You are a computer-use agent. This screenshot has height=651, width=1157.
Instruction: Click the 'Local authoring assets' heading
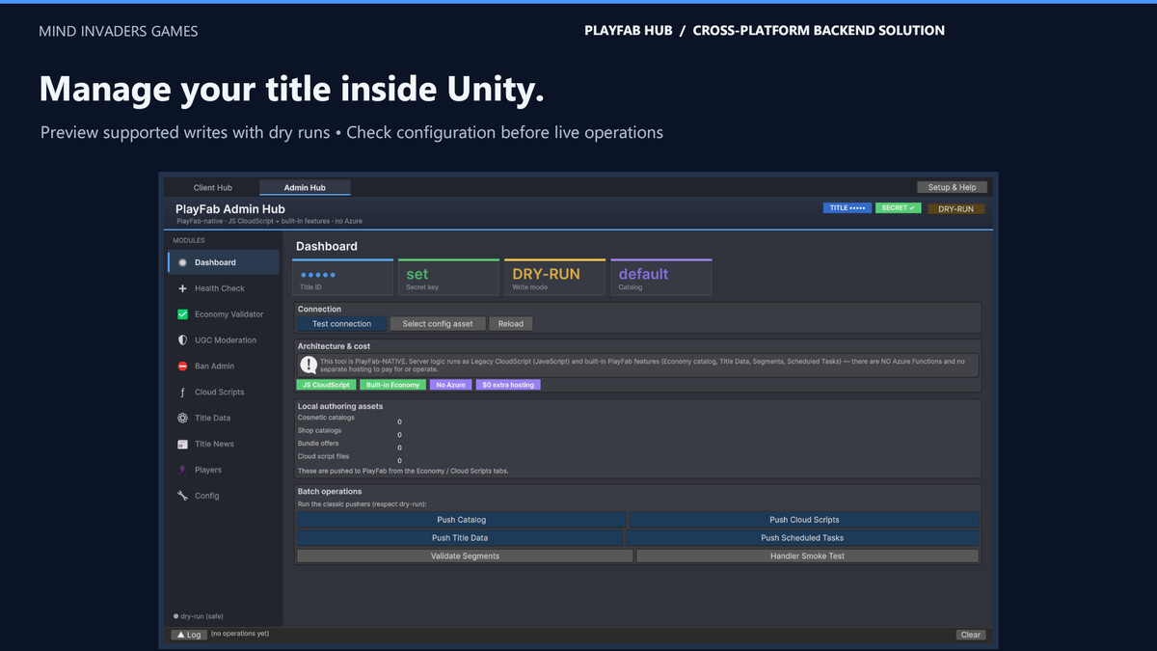(x=340, y=406)
